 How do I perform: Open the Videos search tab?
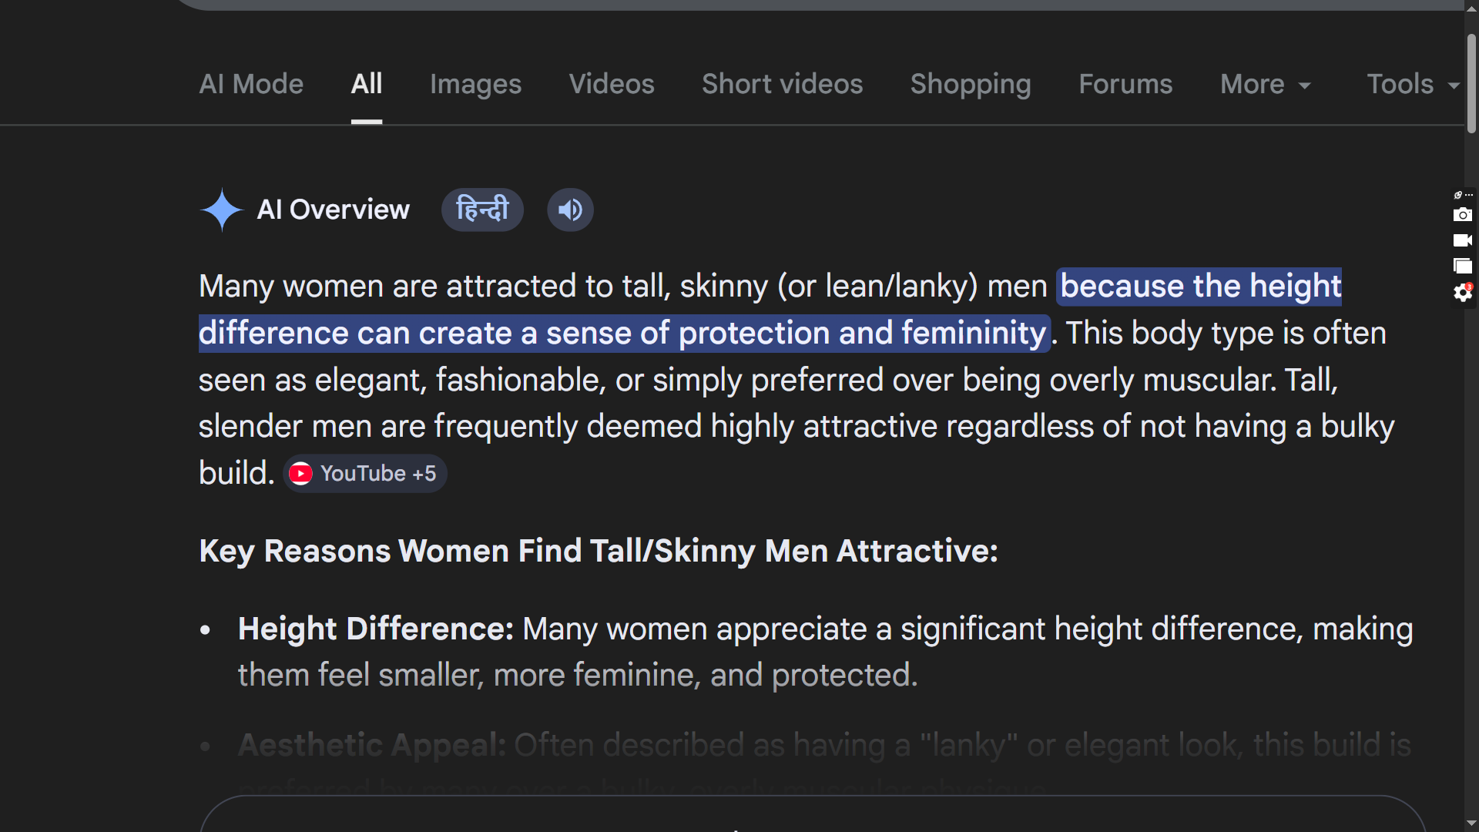pos(612,84)
